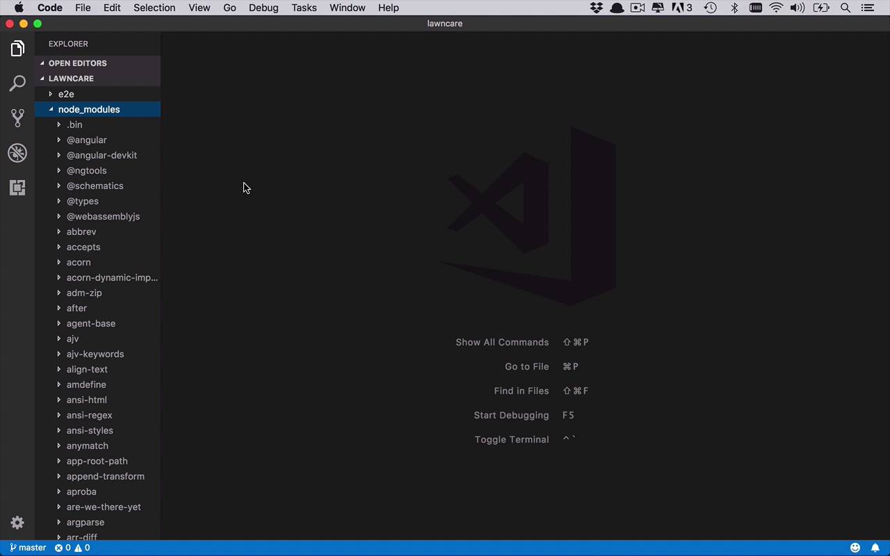890x556 pixels.
Task: Open the Extensions view icon
Action: (17, 188)
